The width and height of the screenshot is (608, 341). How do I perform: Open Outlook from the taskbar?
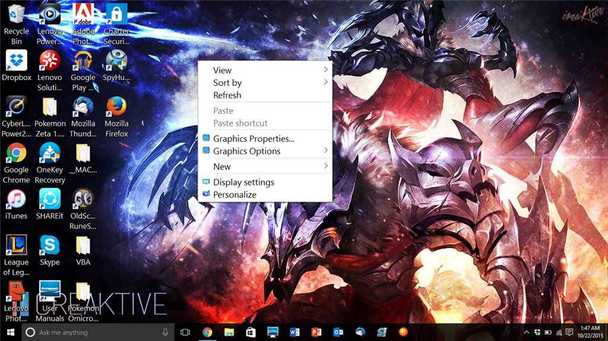(x=338, y=332)
